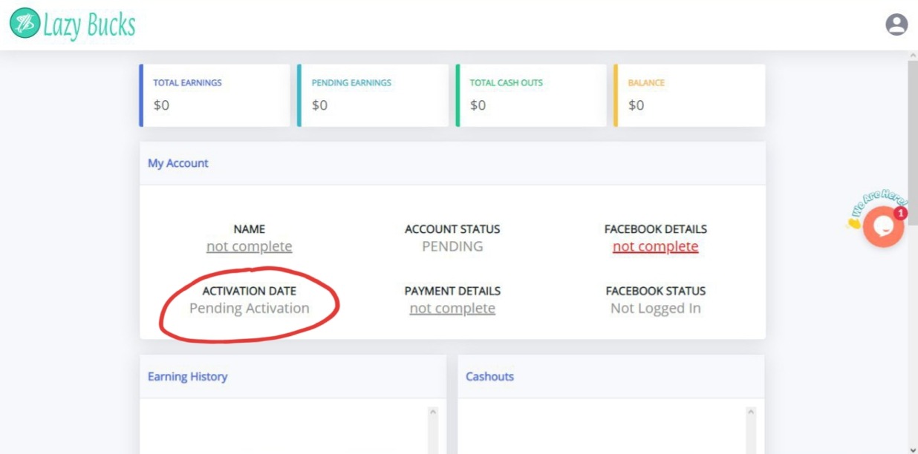Image resolution: width=918 pixels, height=454 pixels.
Task: Select the Total Cash Outs card
Action: 532,95
